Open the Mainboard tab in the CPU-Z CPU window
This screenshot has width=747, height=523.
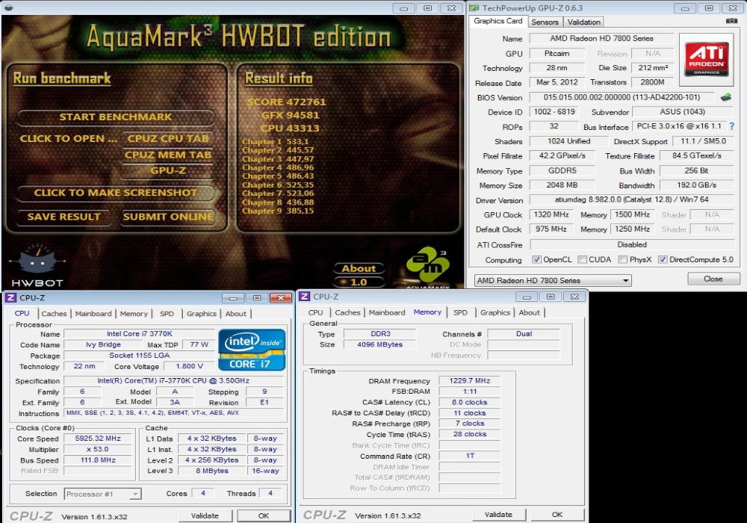click(93, 313)
